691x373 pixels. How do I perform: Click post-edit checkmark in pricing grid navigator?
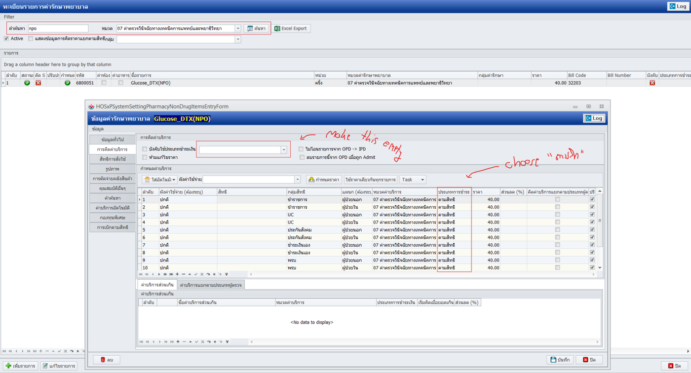tap(195, 274)
